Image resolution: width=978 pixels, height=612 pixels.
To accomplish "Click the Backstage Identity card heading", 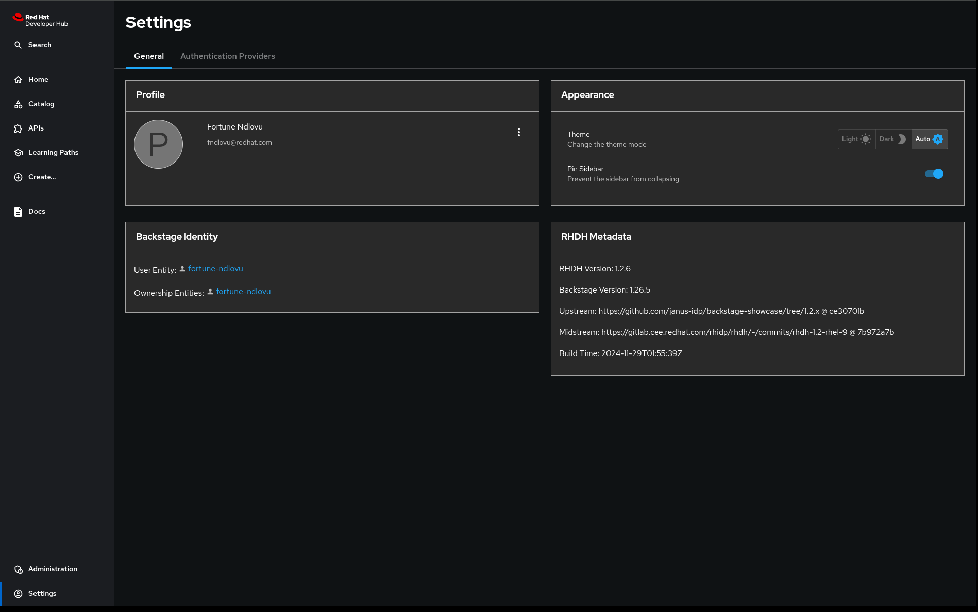I will tap(177, 237).
